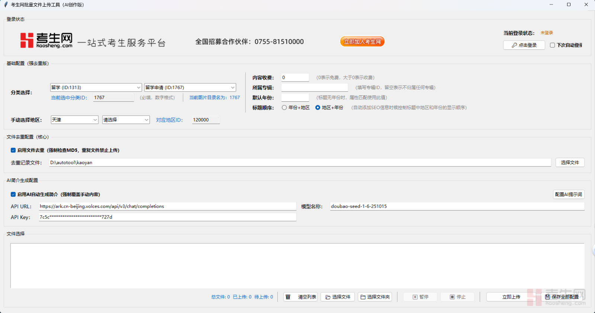Open the 请选择 sub-region dropdown
The width and height of the screenshot is (595, 313).
tap(126, 120)
